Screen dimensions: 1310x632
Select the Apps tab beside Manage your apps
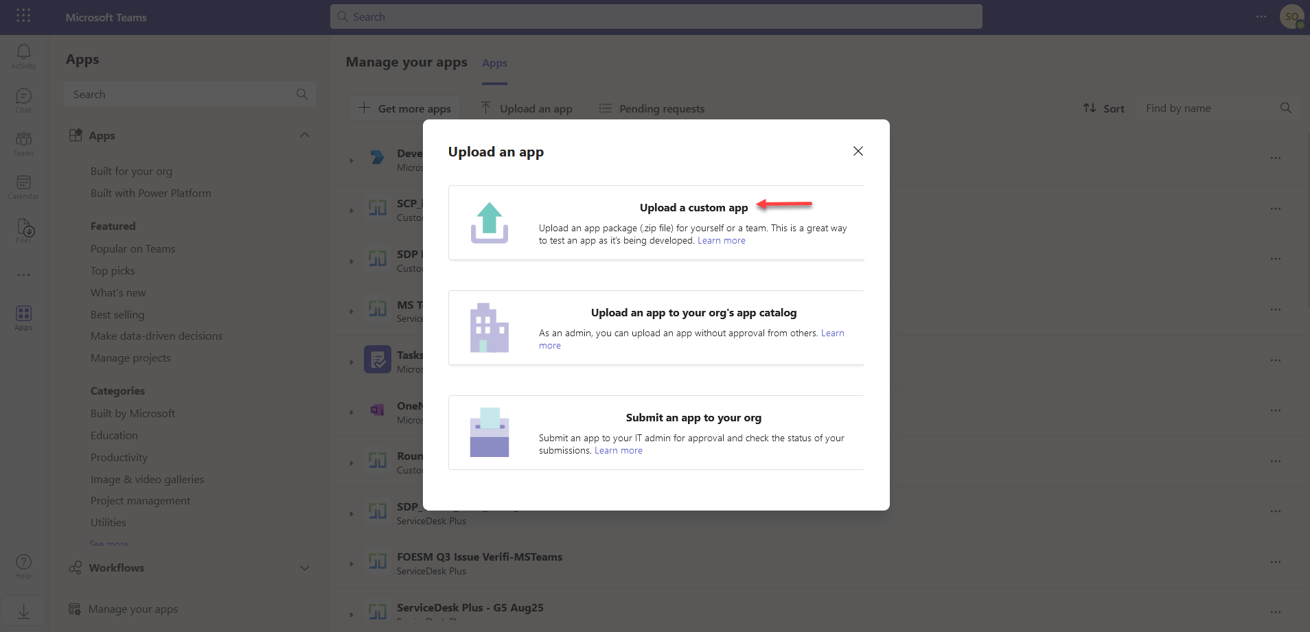pyautogui.click(x=494, y=63)
